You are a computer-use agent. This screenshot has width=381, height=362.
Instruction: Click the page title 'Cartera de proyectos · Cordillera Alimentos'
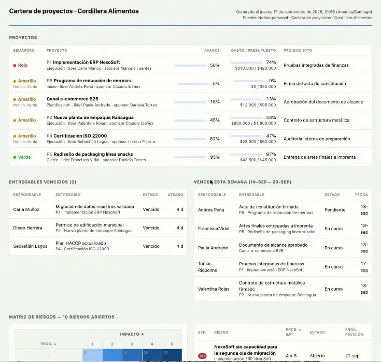click(x=74, y=11)
